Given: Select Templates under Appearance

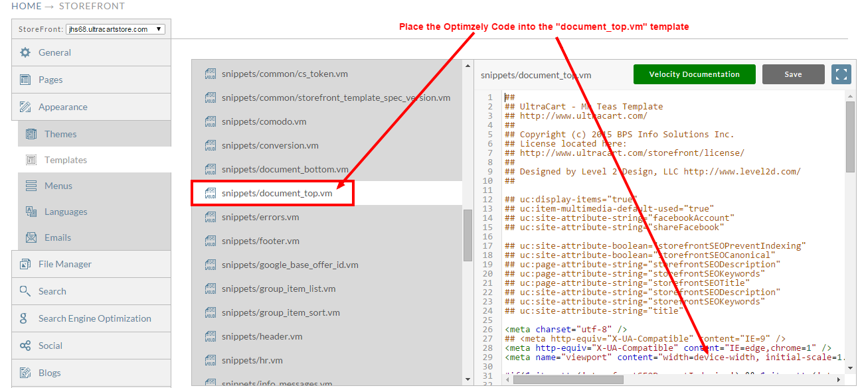Looking at the screenshot, I should click(94, 160).
